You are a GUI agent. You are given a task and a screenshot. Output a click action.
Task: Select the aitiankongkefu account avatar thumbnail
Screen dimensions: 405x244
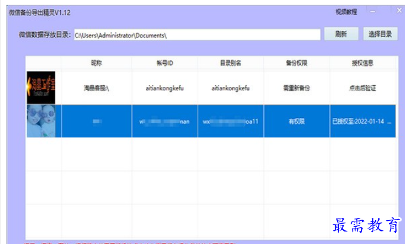pos(41,87)
